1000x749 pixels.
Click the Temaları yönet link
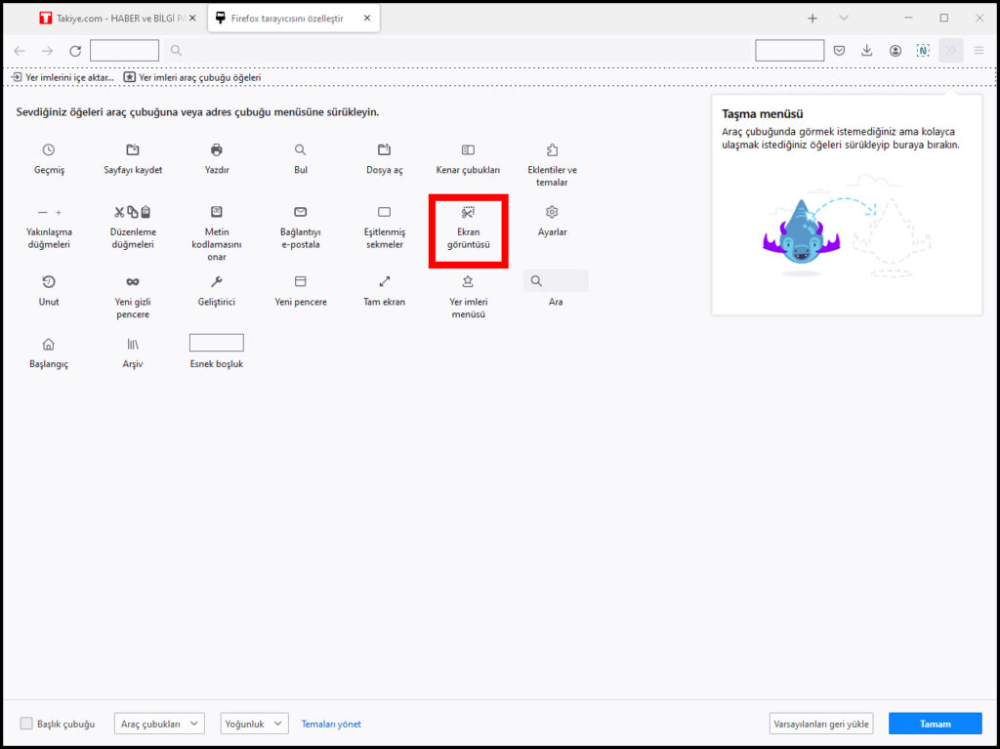tap(331, 724)
